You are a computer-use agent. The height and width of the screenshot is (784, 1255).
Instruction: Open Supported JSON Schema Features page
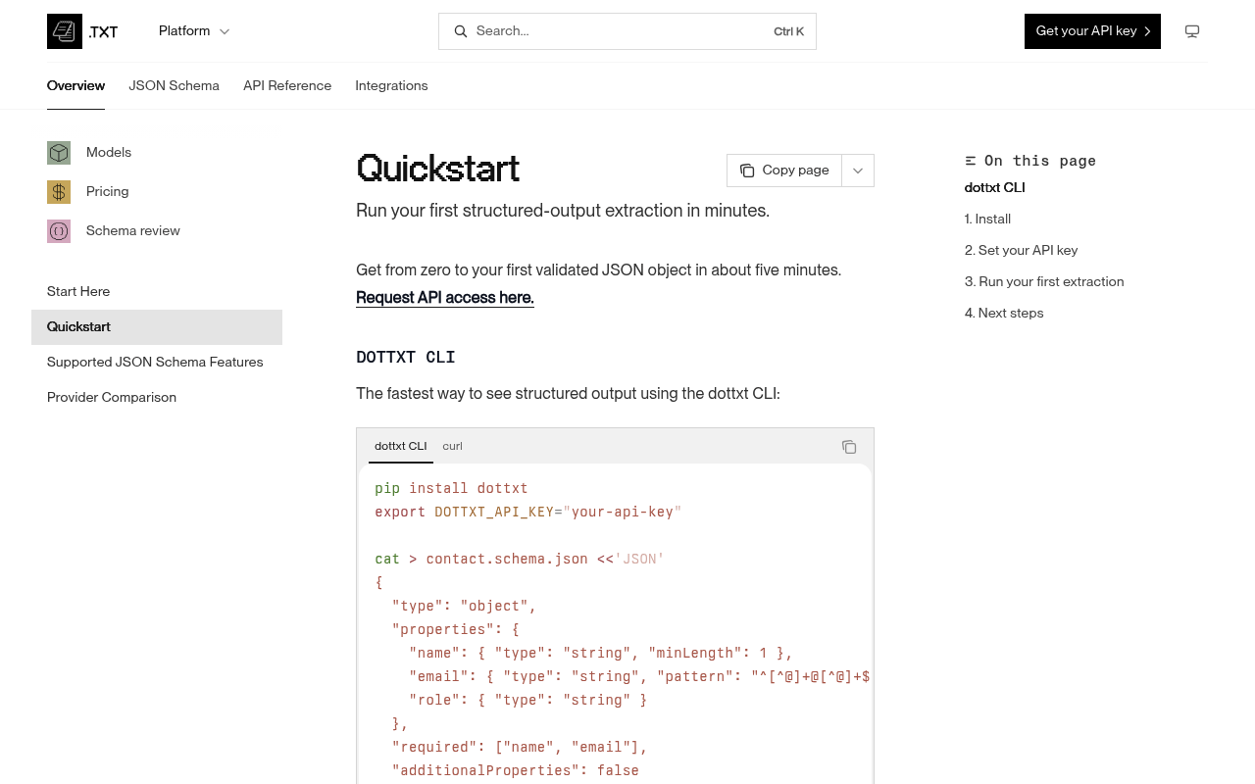click(x=155, y=363)
